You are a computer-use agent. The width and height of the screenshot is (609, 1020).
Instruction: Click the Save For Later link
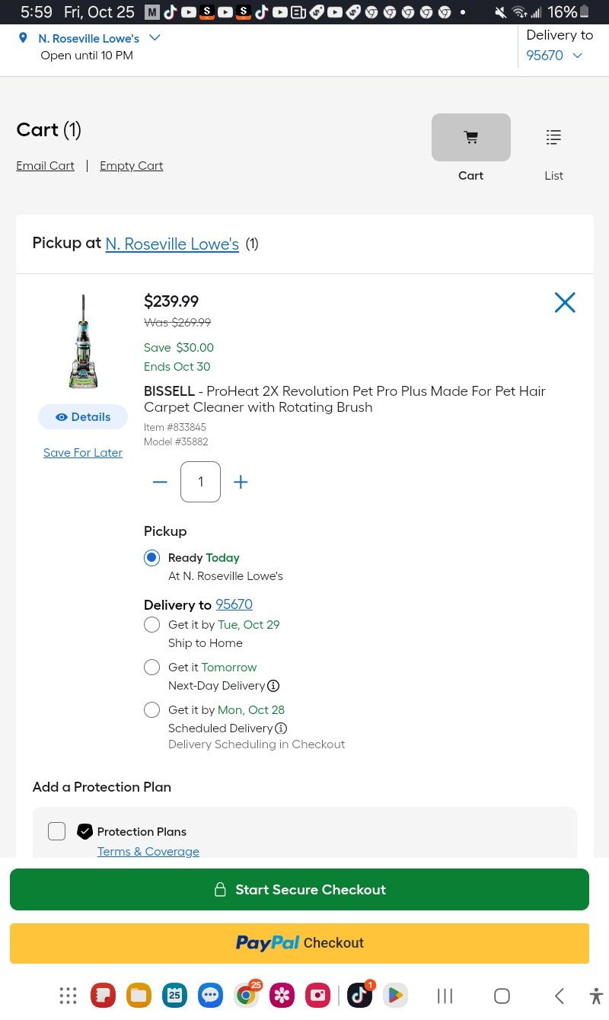83,452
